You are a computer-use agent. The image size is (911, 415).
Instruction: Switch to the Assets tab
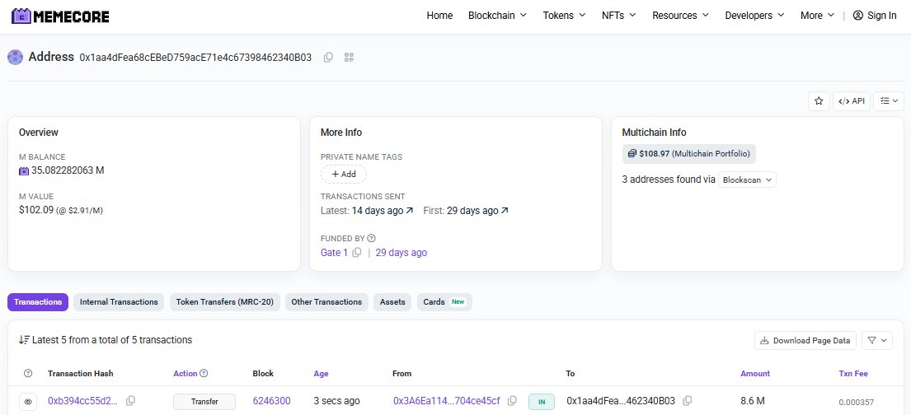tap(392, 302)
